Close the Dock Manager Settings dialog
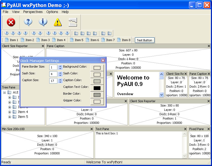 click(103, 61)
